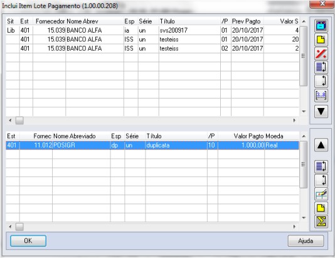Select the POSIGR duplicata row in the lower table
The image size is (335, 258).
pos(152,146)
